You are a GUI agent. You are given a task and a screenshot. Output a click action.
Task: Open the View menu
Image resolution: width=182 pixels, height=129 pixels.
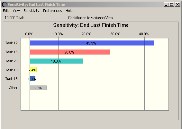pos(16,11)
